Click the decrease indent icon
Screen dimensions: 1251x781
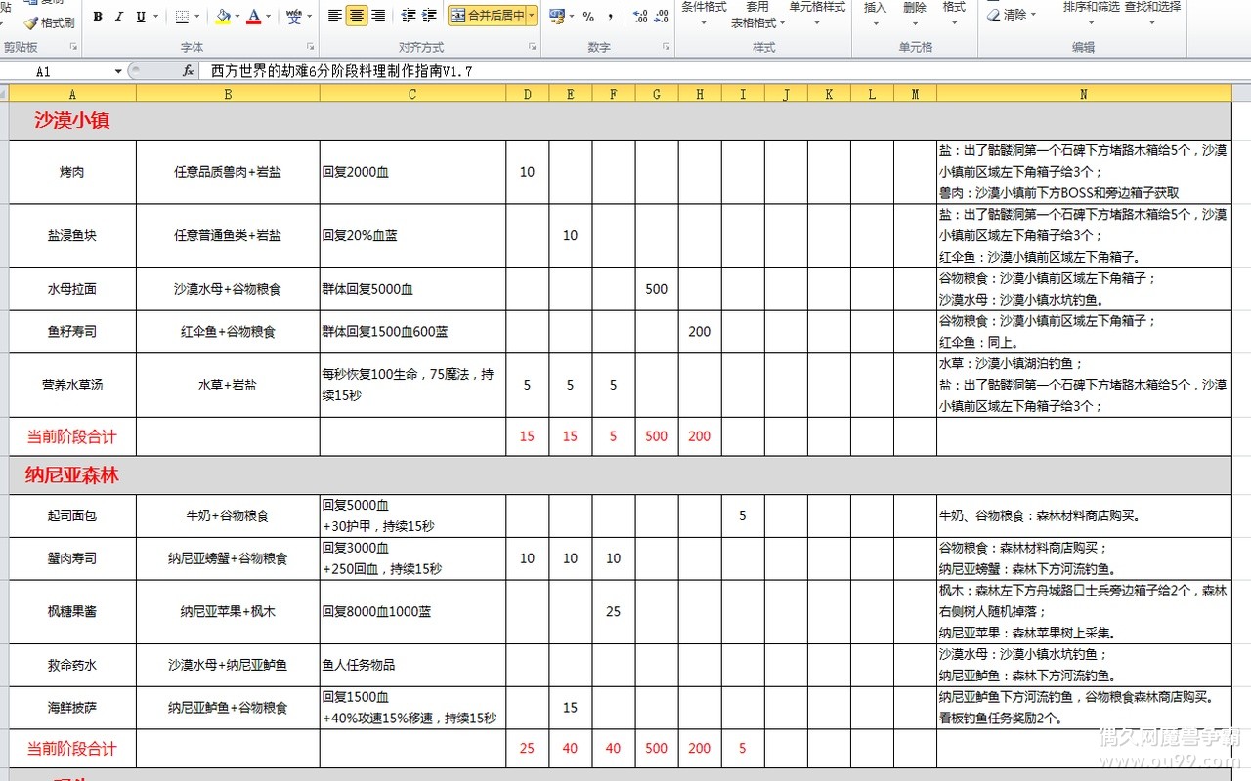point(409,16)
